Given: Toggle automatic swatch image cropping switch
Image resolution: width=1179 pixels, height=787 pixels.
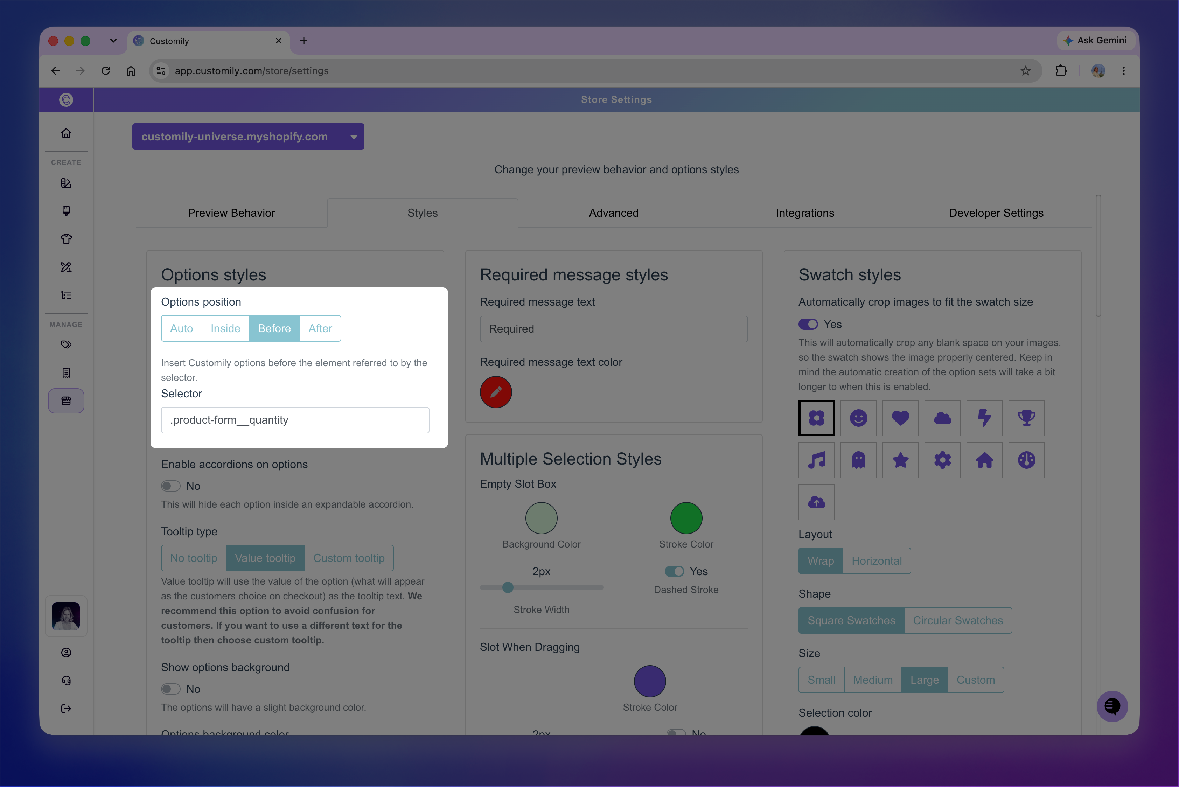Looking at the screenshot, I should click(x=808, y=324).
